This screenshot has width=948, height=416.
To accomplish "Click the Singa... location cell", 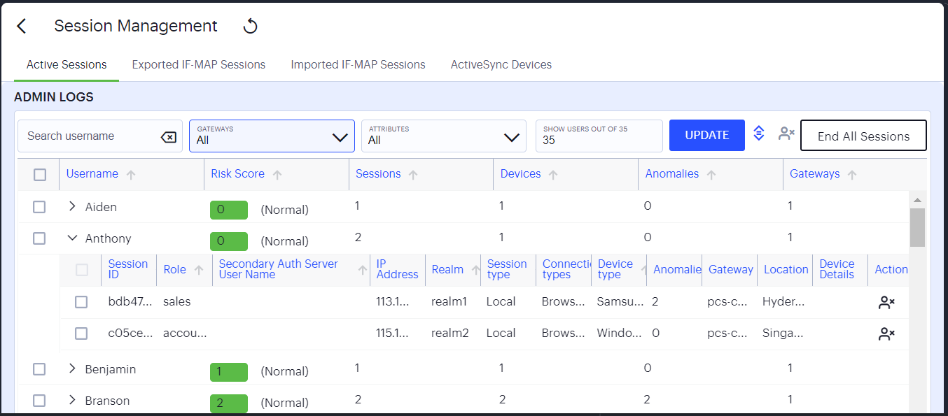I will 783,333.
